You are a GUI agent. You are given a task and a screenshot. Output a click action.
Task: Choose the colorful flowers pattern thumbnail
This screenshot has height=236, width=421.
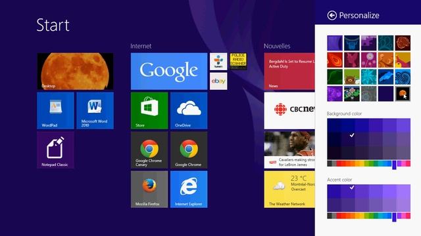point(352,94)
